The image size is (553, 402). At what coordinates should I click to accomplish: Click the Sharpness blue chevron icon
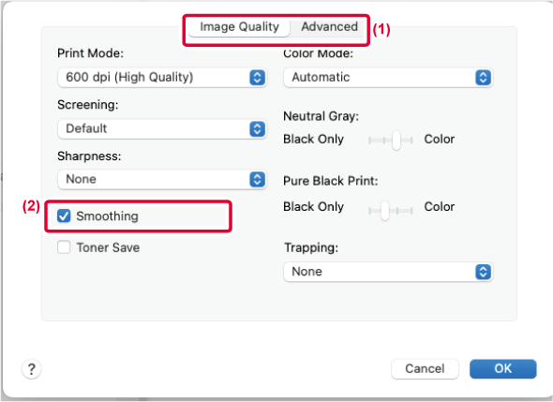258,180
